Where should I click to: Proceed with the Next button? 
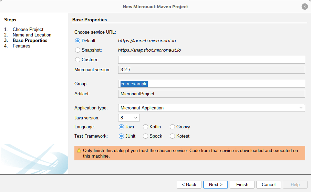click(216, 185)
